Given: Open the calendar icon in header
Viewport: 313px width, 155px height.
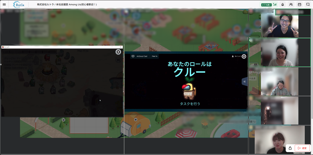Looking at the screenshot, I should (x=299, y=4).
